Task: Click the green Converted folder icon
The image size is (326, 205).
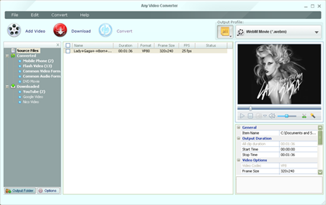Action: click(13, 55)
